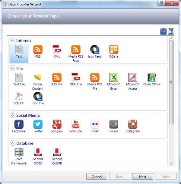Click the Next button
181x184 pixels.
[143, 176]
